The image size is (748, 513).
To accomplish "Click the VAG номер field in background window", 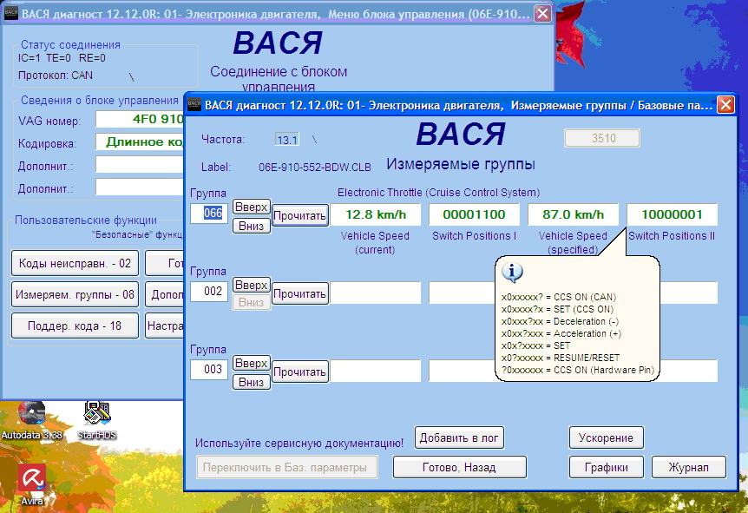I will point(140,119).
